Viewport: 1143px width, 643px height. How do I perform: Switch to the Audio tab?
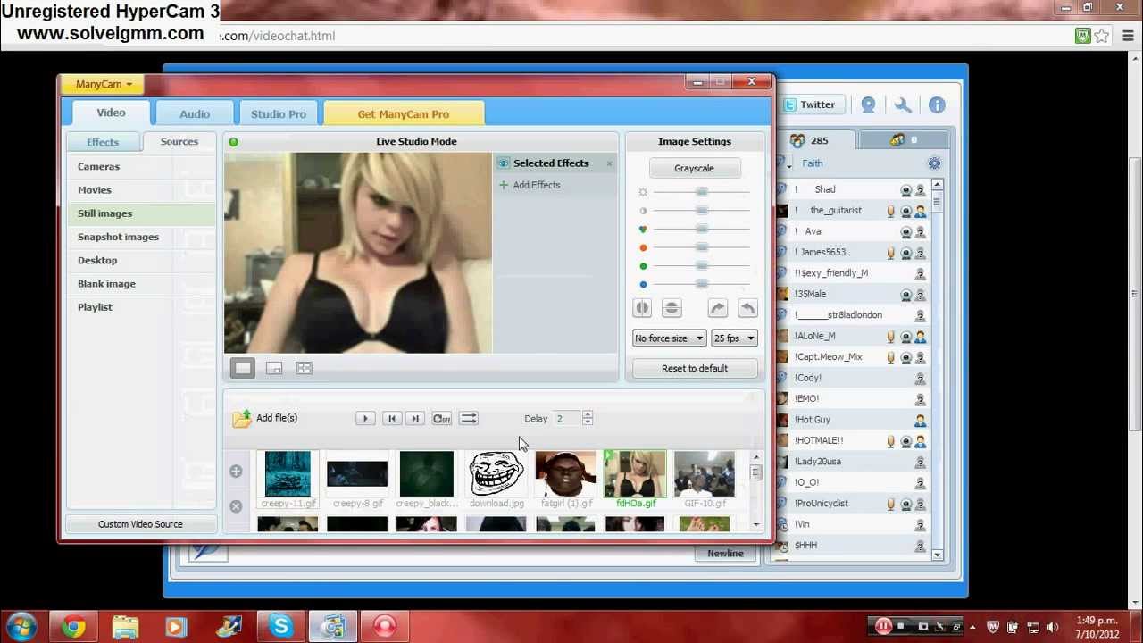(x=195, y=113)
